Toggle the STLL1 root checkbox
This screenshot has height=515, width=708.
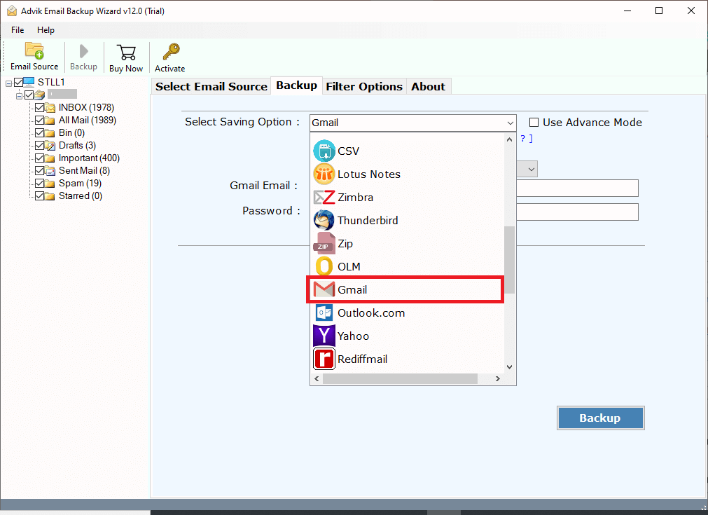click(18, 82)
